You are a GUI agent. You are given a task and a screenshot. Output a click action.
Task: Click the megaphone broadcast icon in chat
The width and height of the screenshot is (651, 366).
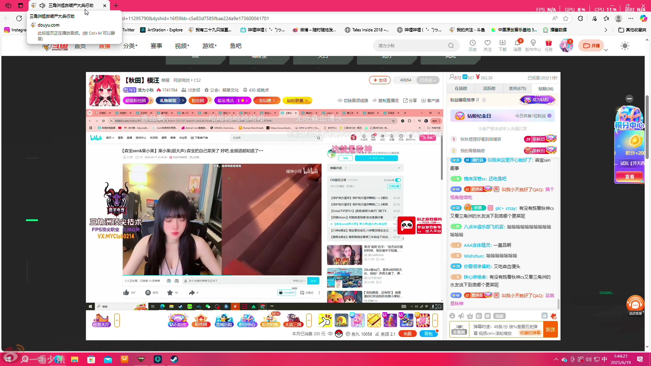coord(461,316)
